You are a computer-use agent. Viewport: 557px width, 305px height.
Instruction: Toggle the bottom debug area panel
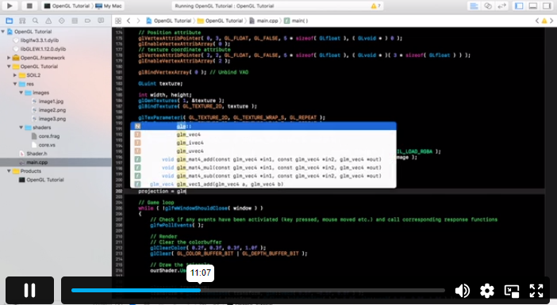click(x=533, y=6)
